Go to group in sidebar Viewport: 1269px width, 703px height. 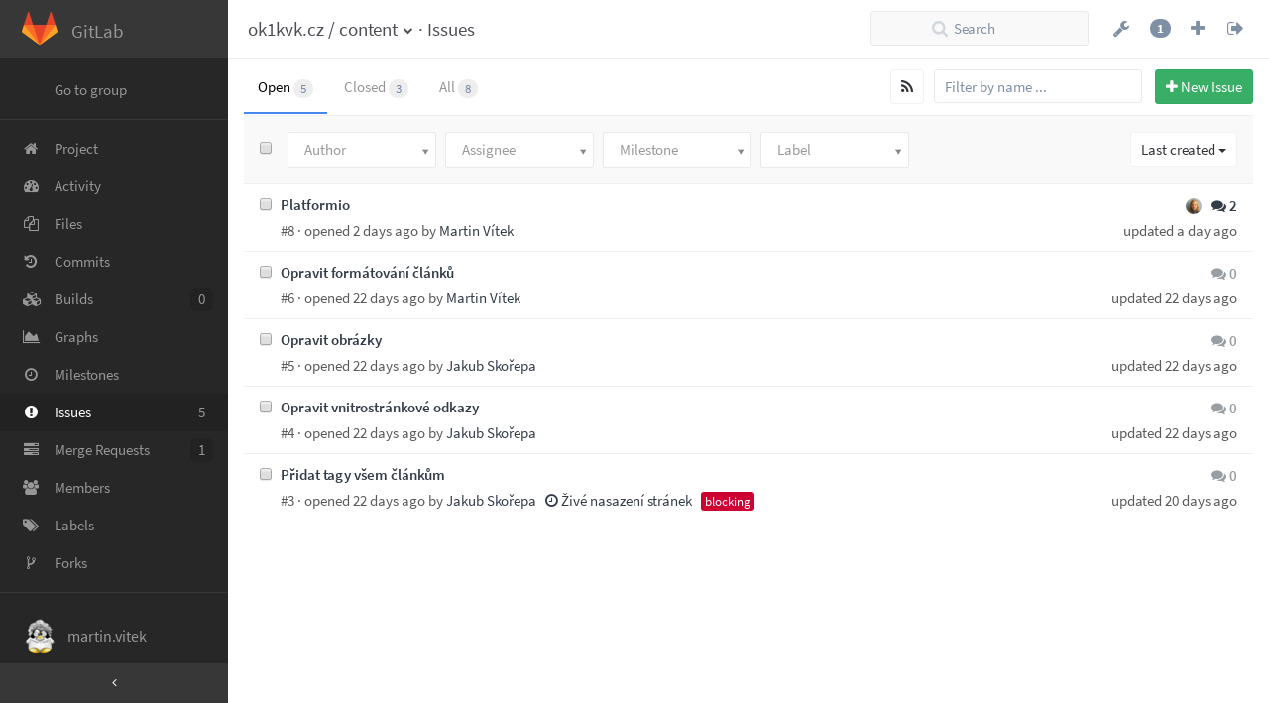90,90
